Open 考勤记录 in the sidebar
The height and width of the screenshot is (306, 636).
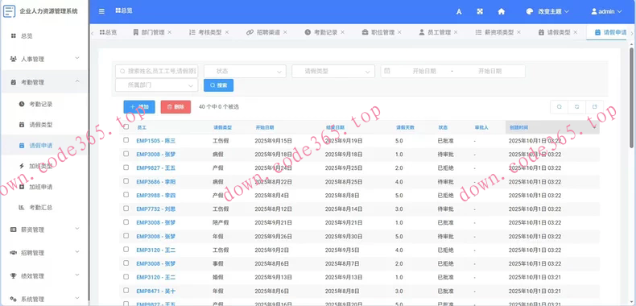(x=43, y=105)
